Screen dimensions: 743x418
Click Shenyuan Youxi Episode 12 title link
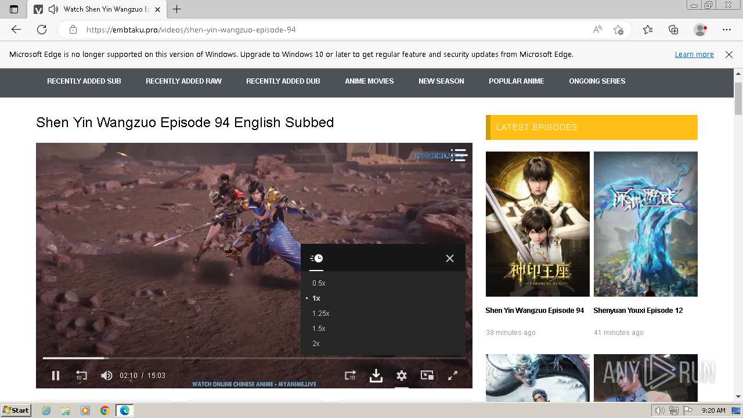(x=638, y=311)
